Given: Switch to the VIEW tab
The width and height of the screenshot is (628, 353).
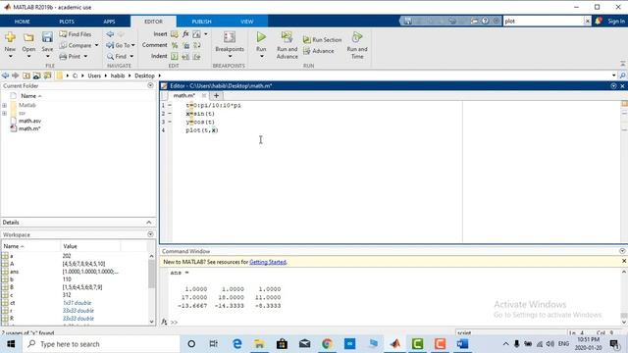Looking at the screenshot, I should (246, 22).
